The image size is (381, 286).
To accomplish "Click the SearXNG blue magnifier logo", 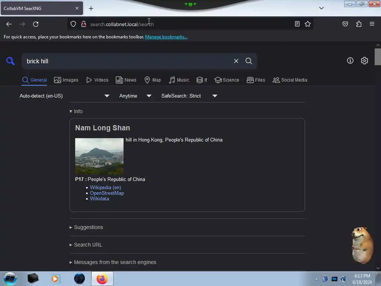I will [x=10, y=61].
